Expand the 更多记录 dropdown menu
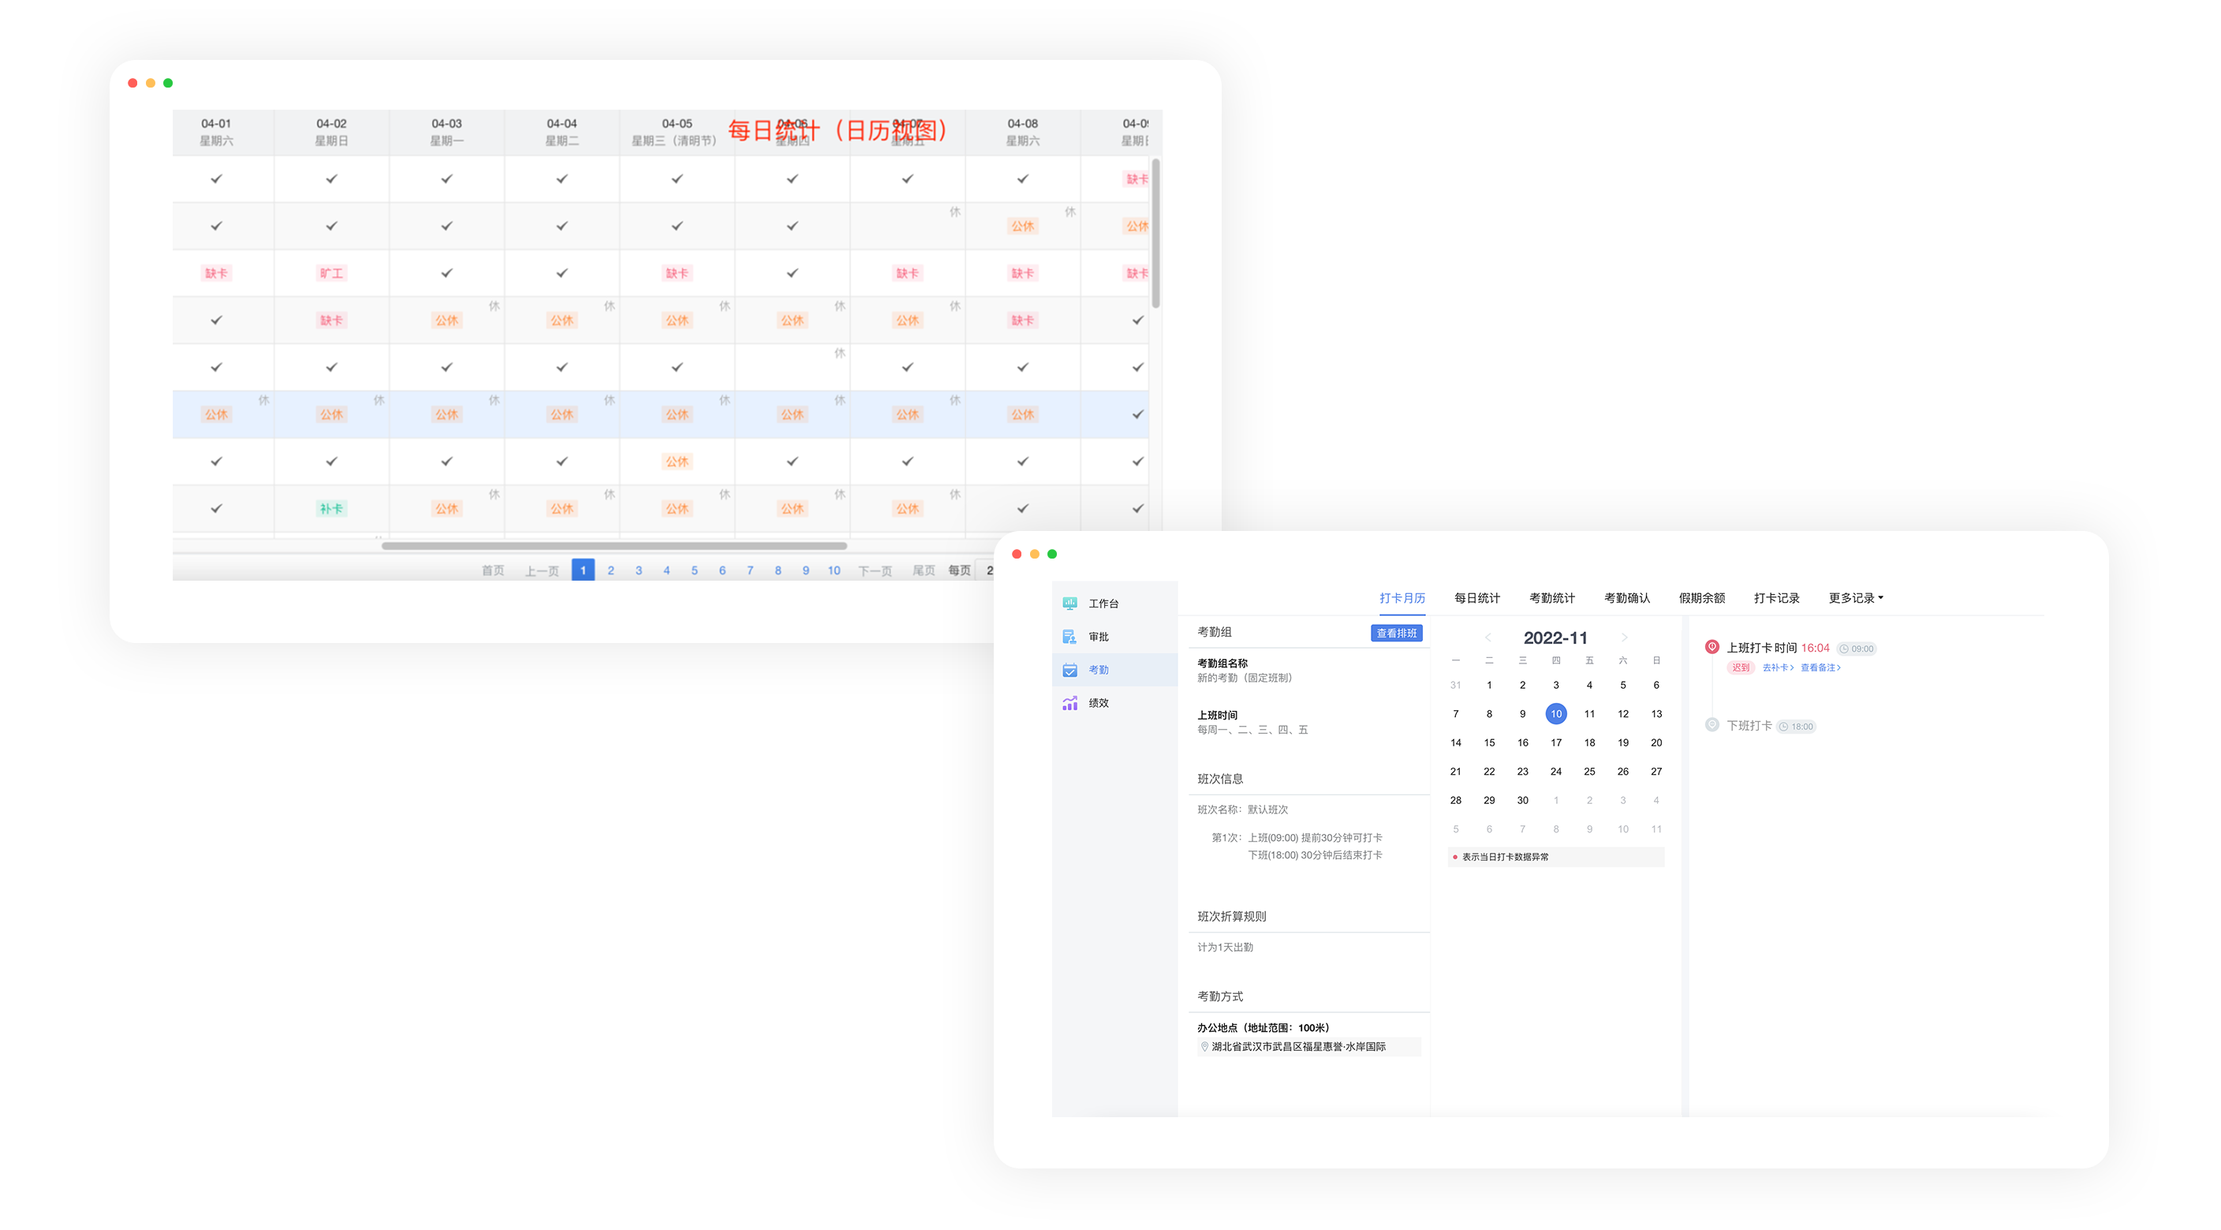This screenshot has width=2221, height=1230. tap(1855, 598)
